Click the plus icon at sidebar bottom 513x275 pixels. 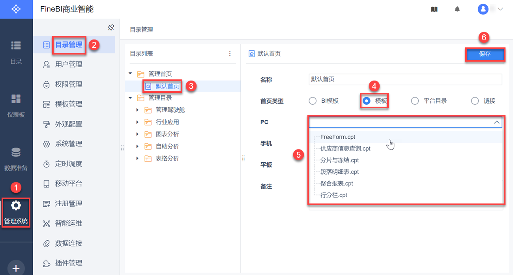tap(16, 269)
